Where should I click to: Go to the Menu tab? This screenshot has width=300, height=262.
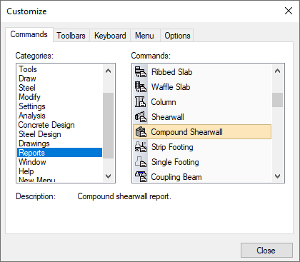144,36
